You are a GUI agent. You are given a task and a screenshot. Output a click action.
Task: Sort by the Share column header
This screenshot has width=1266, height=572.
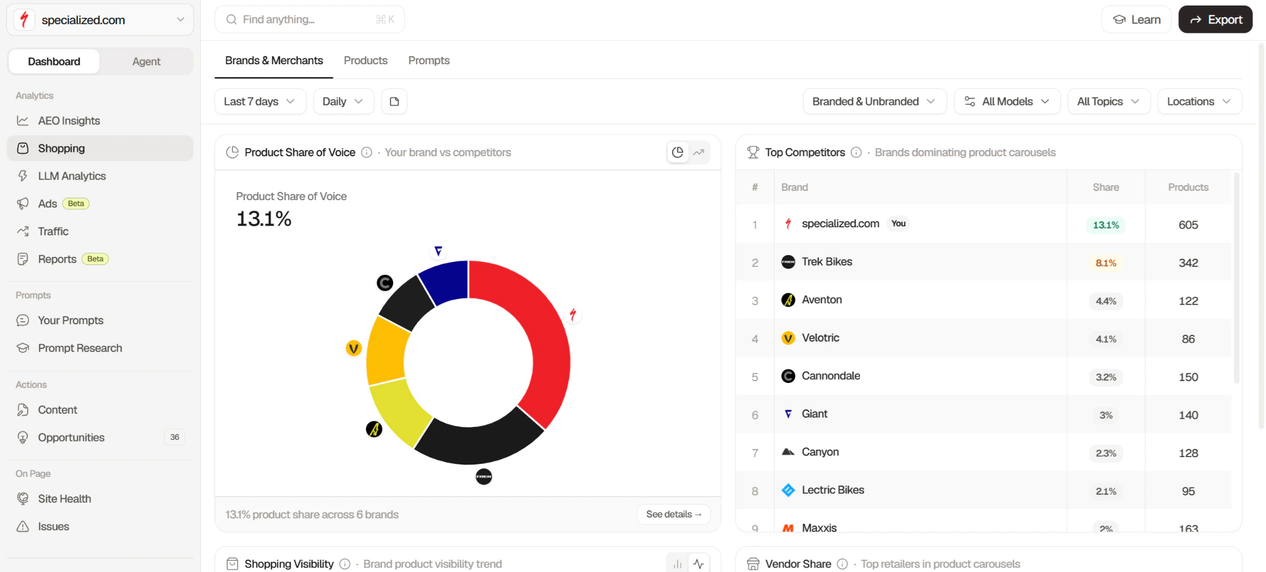pos(1106,187)
